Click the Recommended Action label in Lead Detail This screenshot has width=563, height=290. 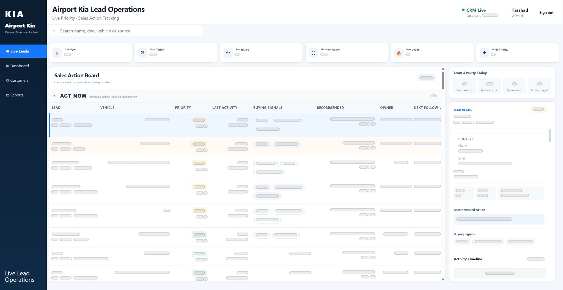point(469,210)
